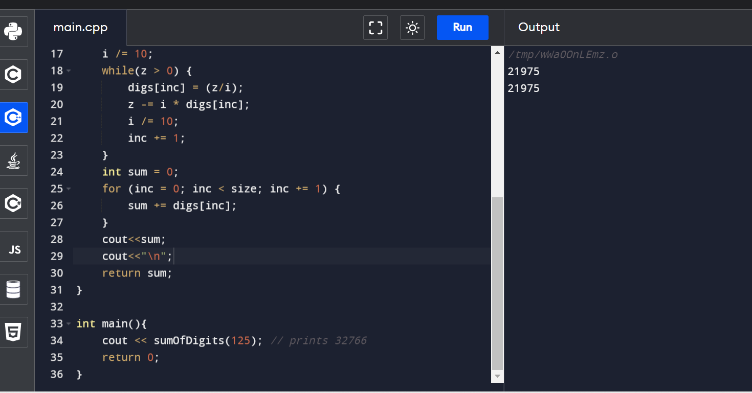Click the 'inc += 1;' line 22
752x393 pixels.
click(x=157, y=138)
